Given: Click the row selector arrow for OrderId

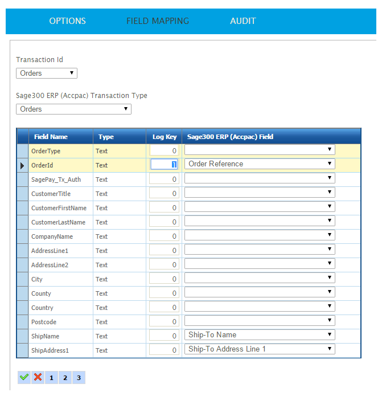Looking at the screenshot, I should (x=23, y=165).
